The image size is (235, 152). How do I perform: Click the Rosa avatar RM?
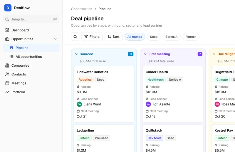pyautogui.click(x=217, y=104)
